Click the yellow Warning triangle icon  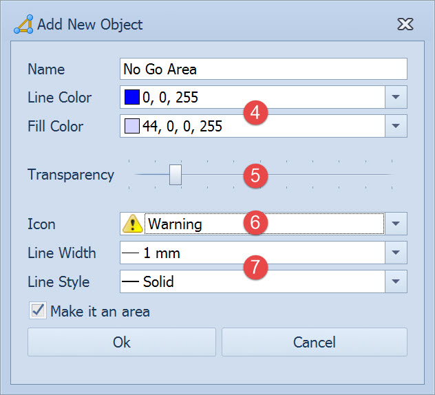click(132, 224)
